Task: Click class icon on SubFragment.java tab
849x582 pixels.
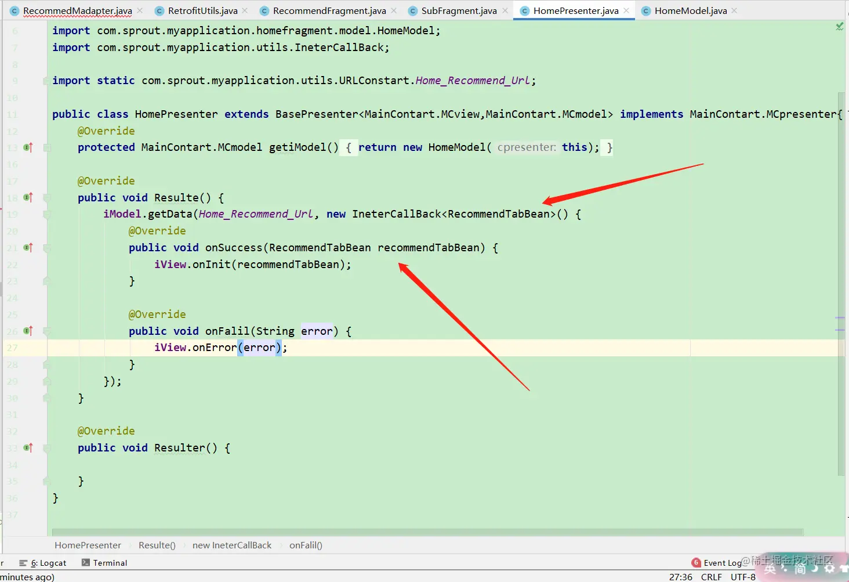Action: click(x=413, y=11)
